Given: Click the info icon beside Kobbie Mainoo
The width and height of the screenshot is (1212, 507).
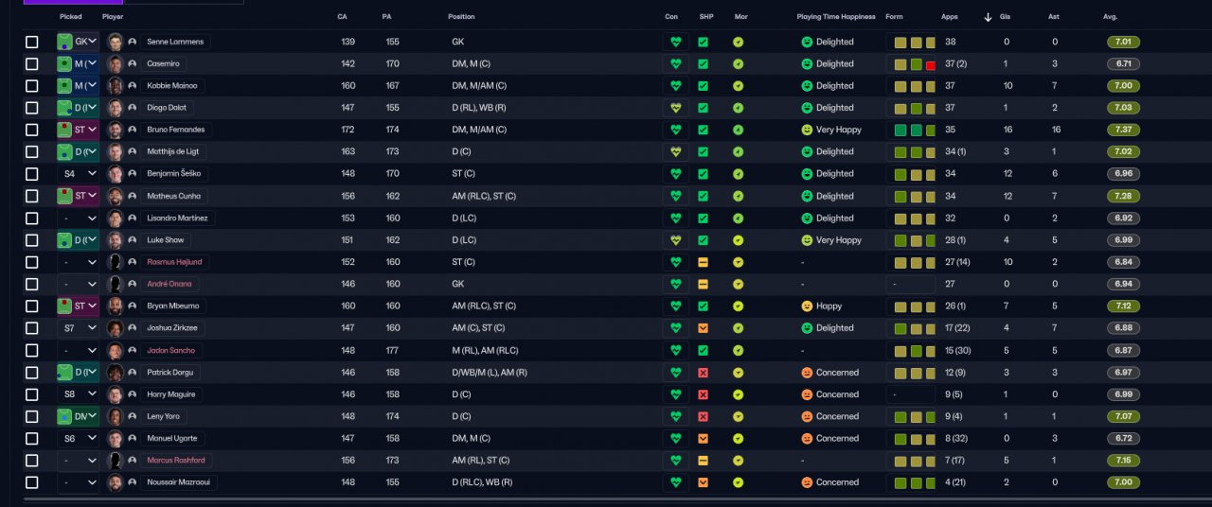Looking at the screenshot, I should pos(132,86).
